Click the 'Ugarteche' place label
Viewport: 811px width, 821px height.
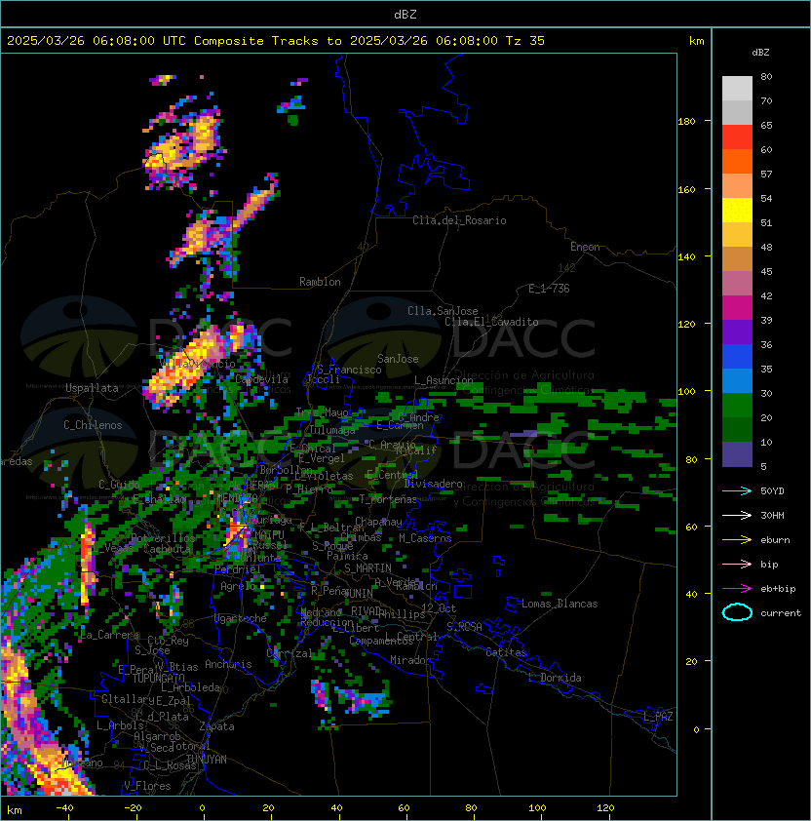241,618
